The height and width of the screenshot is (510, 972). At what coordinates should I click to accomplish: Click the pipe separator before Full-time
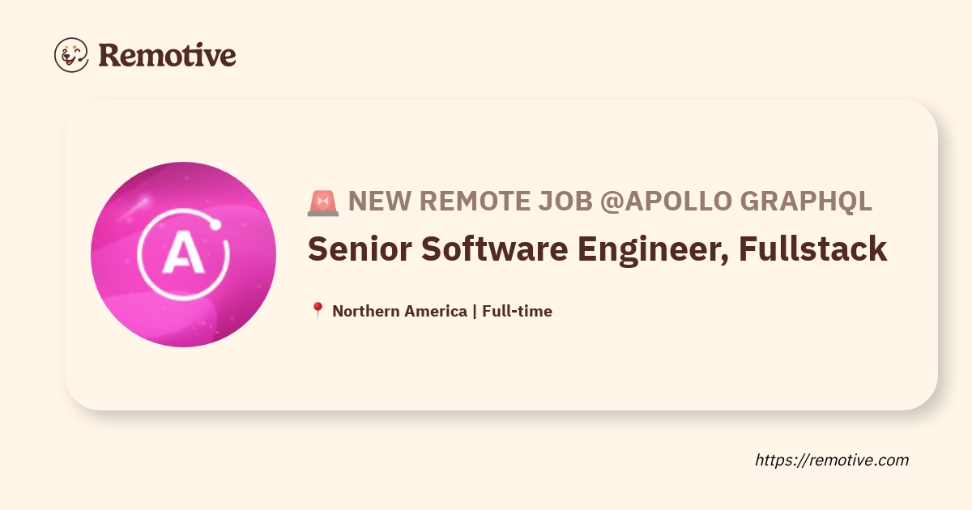coord(474,311)
